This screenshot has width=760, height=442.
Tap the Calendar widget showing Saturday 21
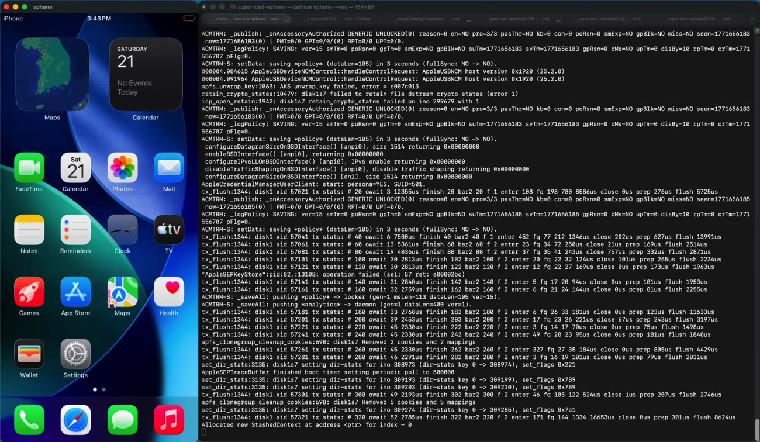coord(146,75)
